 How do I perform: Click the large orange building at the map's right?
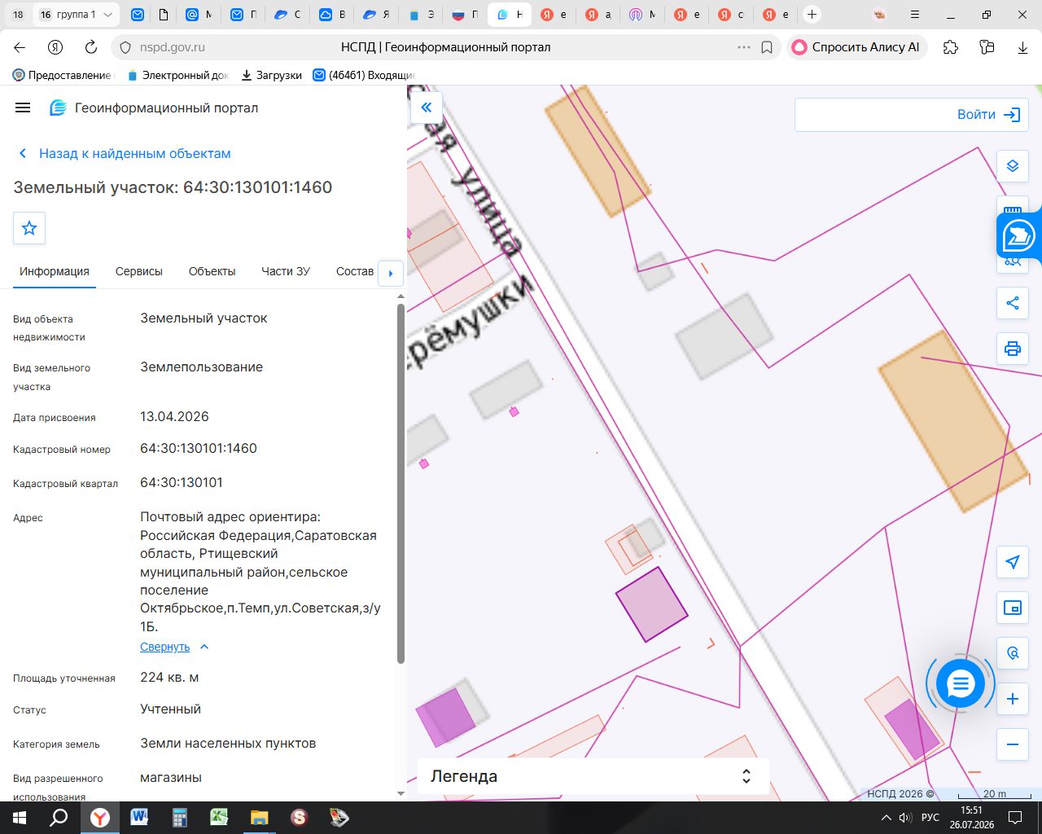pos(953,421)
